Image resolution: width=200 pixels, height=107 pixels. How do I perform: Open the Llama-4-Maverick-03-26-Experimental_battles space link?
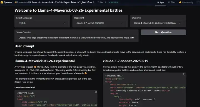pos(61,2)
